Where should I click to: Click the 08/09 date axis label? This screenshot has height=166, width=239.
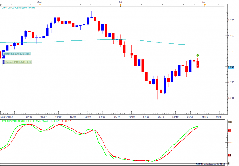(58, 117)
